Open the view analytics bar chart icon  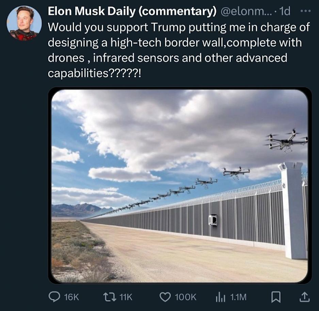click(x=220, y=297)
